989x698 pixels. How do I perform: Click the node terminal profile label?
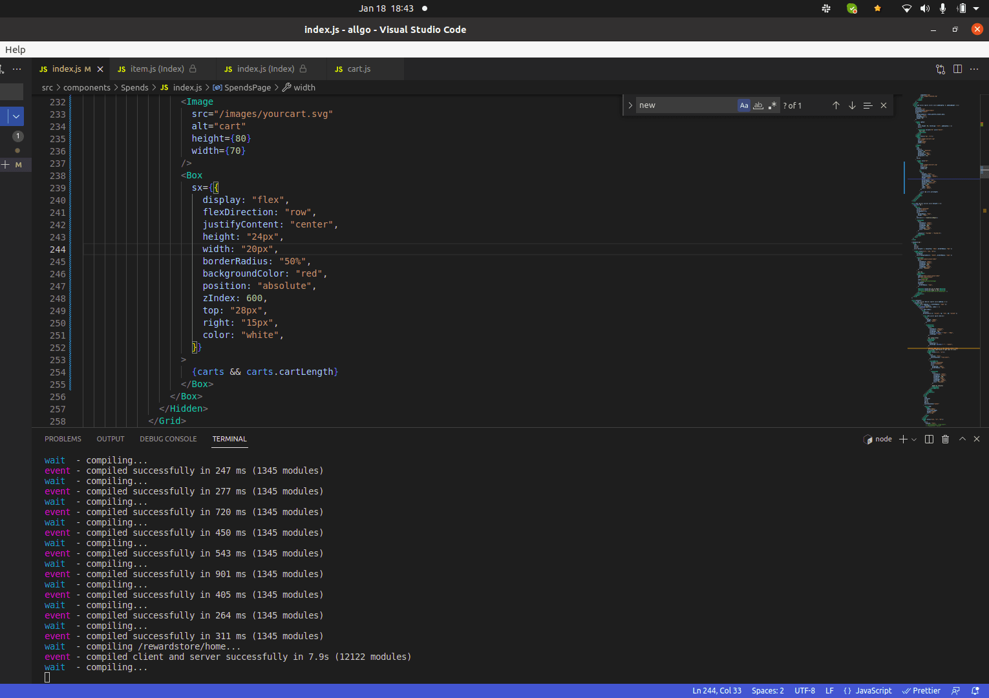coord(878,439)
